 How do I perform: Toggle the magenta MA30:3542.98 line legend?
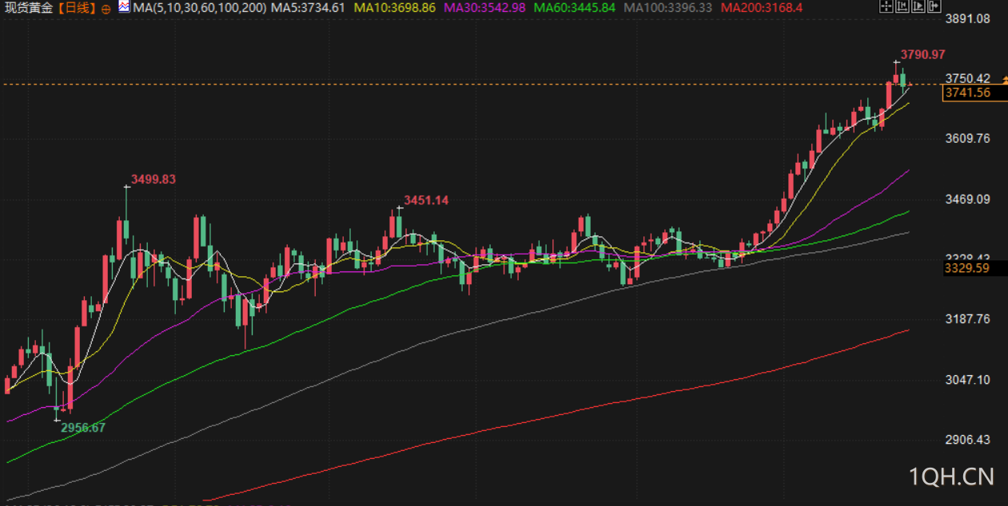484,8
